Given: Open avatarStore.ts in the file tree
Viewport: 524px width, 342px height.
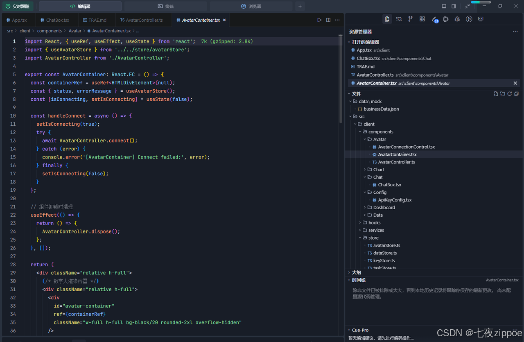Looking at the screenshot, I should pos(386,245).
